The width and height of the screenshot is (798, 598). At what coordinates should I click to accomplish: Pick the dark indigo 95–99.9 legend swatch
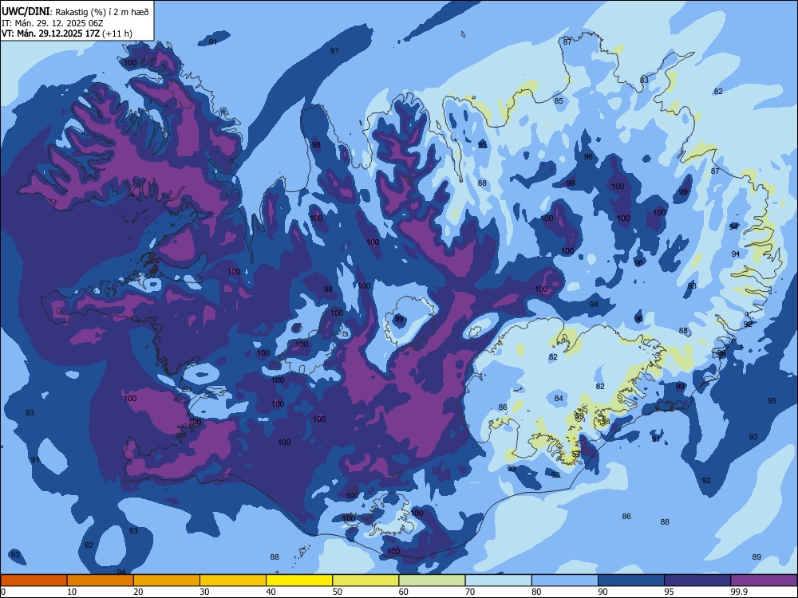tap(697, 580)
